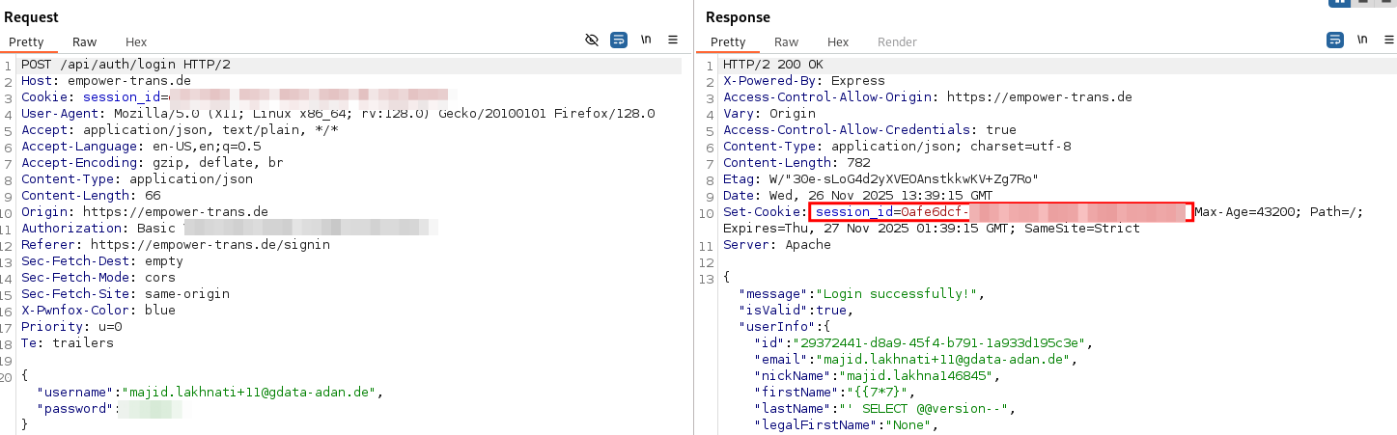Image resolution: width=1397 pixels, height=435 pixels.
Task: Click the "legalFirstName":"None" JSON line
Action: point(847,425)
